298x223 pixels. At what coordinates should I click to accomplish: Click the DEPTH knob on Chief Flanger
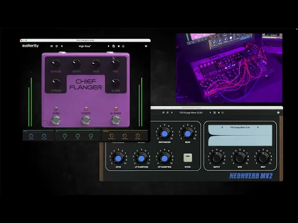point(76,64)
